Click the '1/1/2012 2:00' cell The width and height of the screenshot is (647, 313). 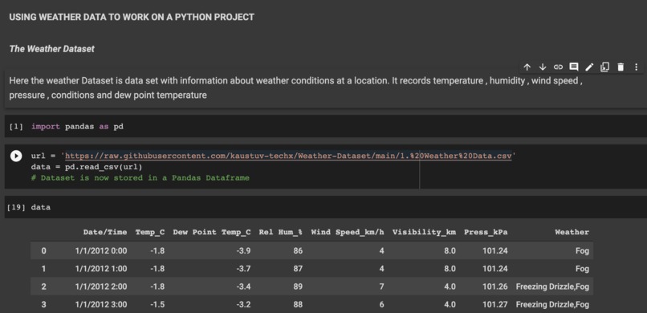point(100,287)
